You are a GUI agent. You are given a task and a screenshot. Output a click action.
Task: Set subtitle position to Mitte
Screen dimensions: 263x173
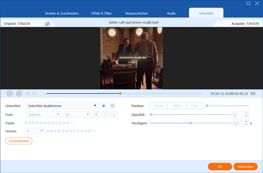[x=177, y=106]
